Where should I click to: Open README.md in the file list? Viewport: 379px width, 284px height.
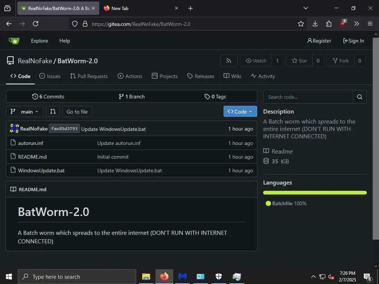(33, 157)
